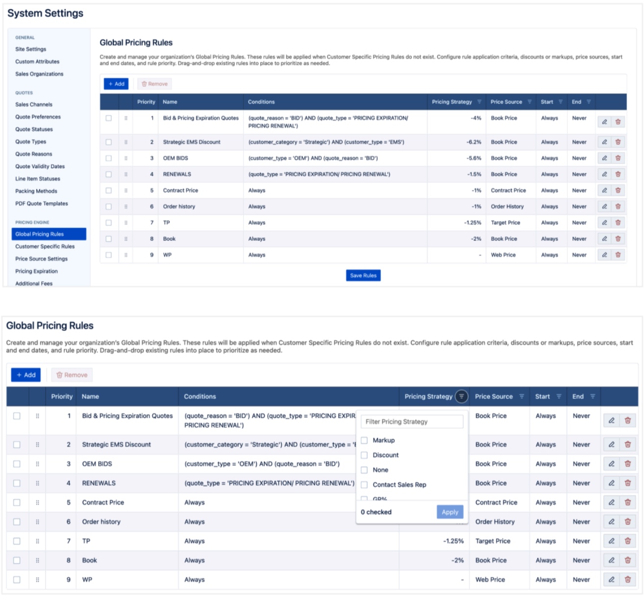The image size is (644, 596).
Task: Click the Save Rules button
Action: pyautogui.click(x=363, y=275)
